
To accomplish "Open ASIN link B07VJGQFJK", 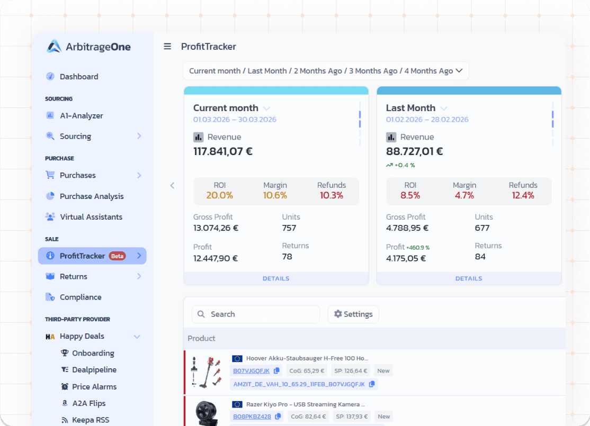I will tap(252, 371).
